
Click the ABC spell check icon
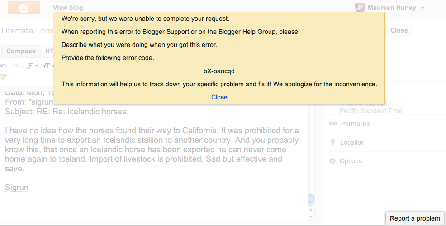pyautogui.click(x=4, y=76)
